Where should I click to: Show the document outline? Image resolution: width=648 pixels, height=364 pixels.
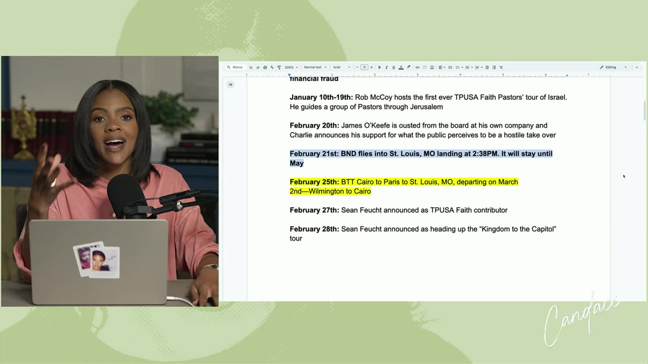pos(230,84)
